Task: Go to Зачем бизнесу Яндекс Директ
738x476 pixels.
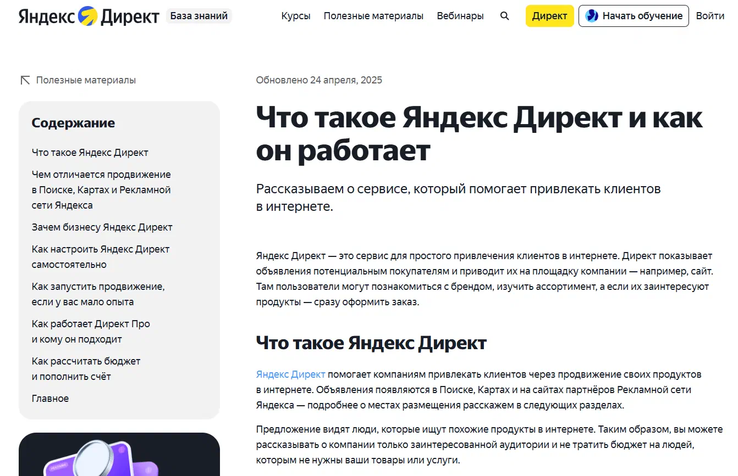Action: coord(102,227)
